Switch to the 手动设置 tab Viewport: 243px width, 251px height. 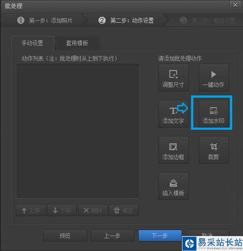[x=33, y=43]
